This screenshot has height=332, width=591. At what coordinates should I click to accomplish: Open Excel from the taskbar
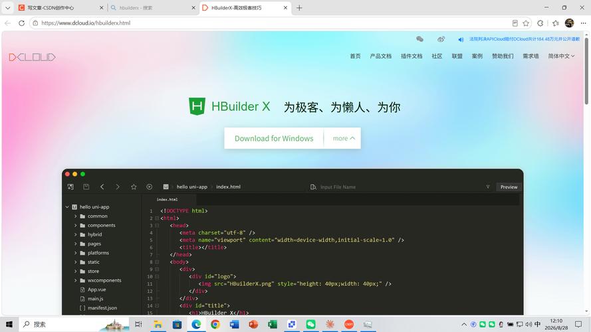pyautogui.click(x=273, y=324)
